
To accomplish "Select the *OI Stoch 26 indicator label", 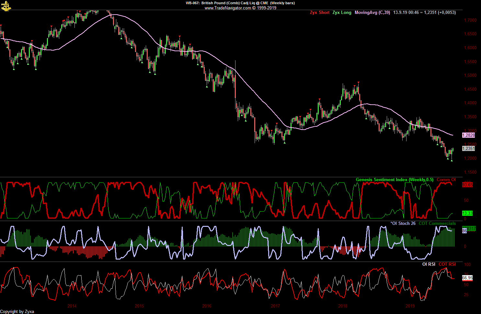I will click(x=403, y=223).
